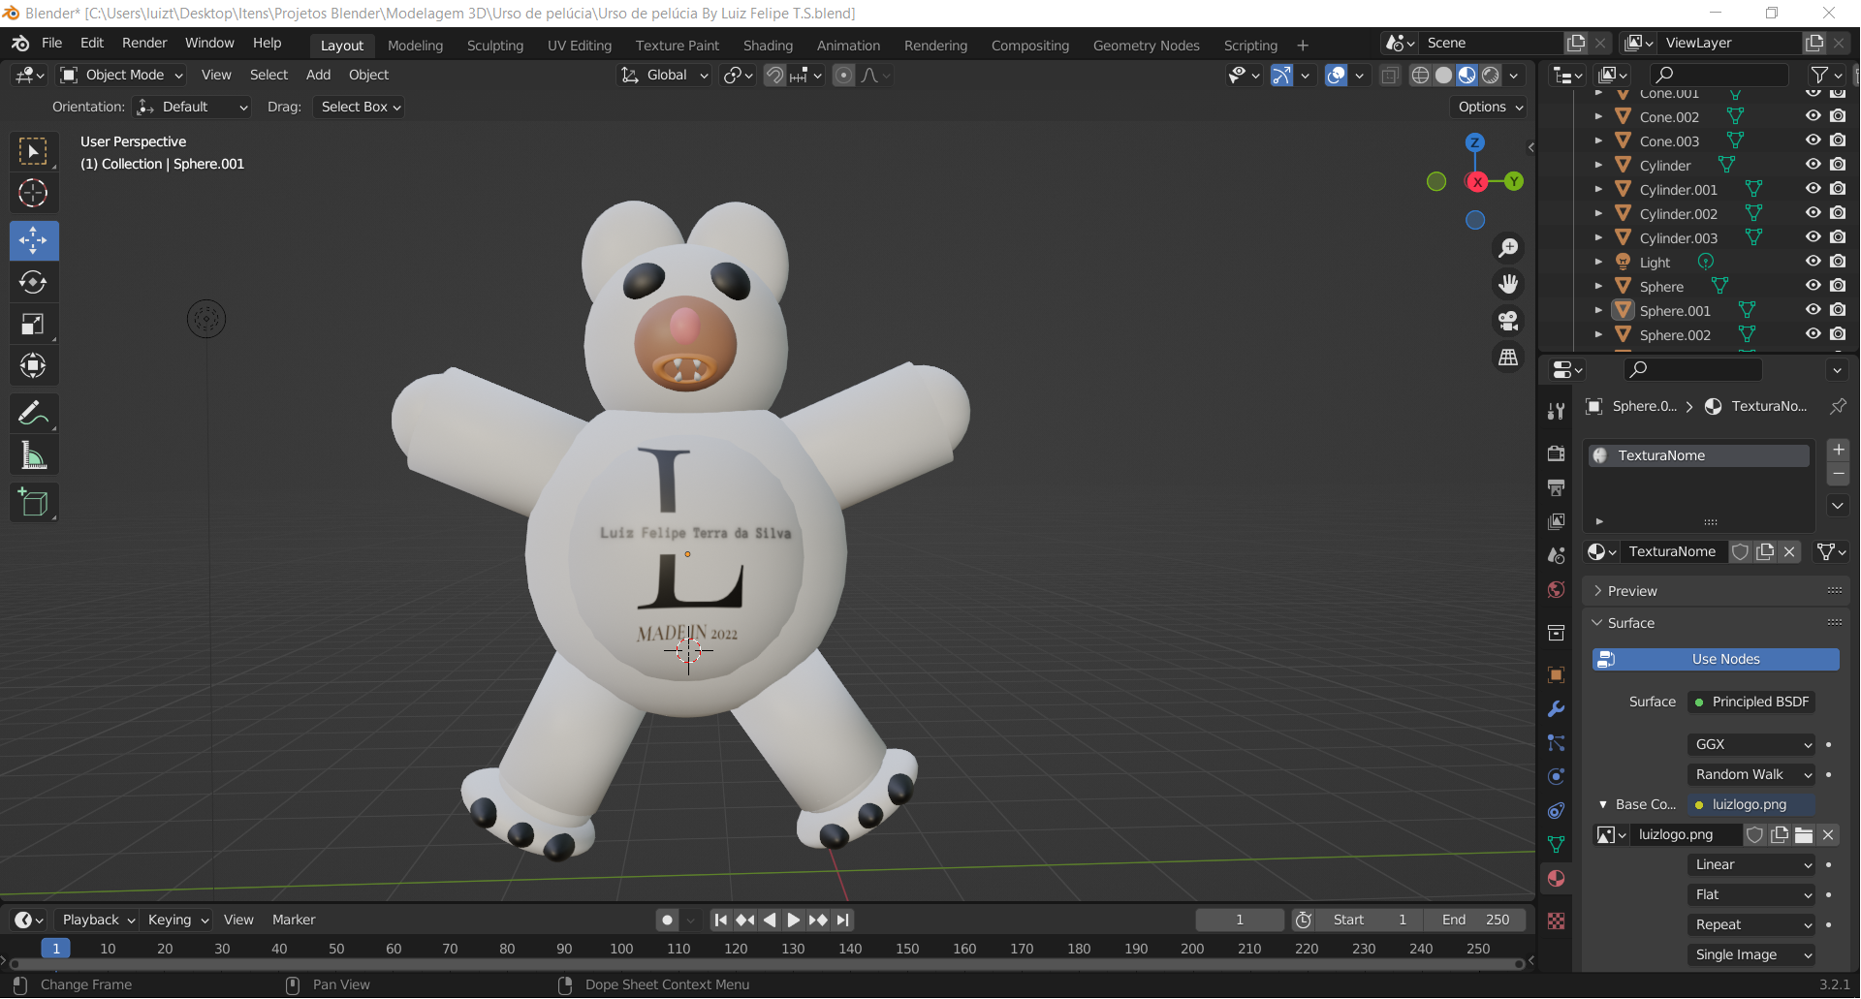Select the Move tool in the toolbar
Viewport: 1861px width, 999px height.
pos(33,240)
